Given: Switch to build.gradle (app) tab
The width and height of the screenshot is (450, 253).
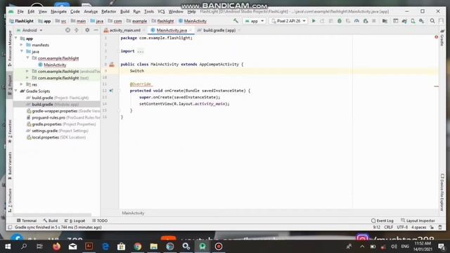Looking at the screenshot, I should pos(219,30).
